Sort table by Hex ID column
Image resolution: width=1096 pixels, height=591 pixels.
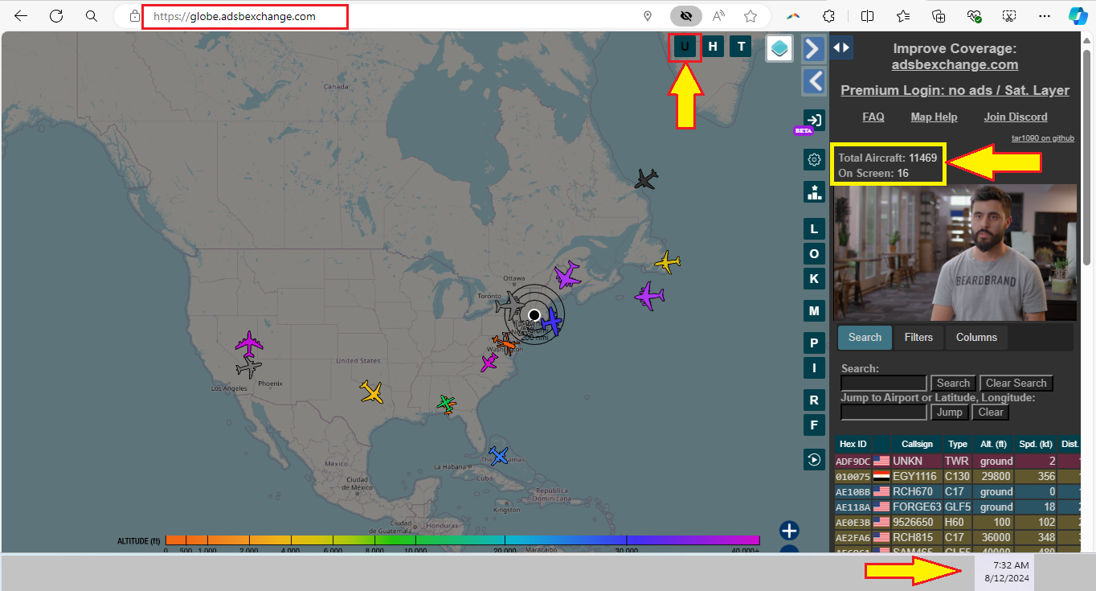853,444
